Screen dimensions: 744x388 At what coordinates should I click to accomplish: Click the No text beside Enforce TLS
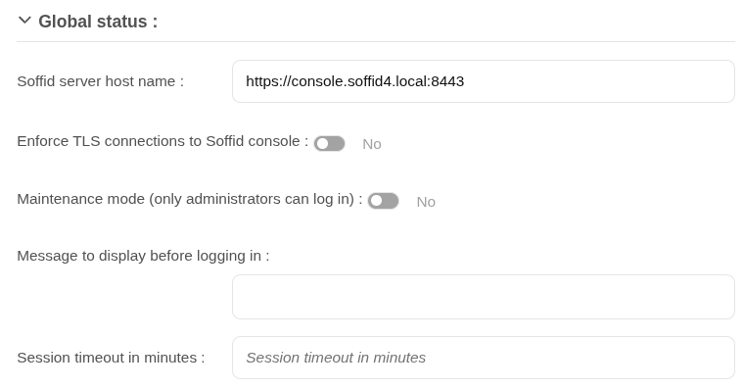point(372,144)
